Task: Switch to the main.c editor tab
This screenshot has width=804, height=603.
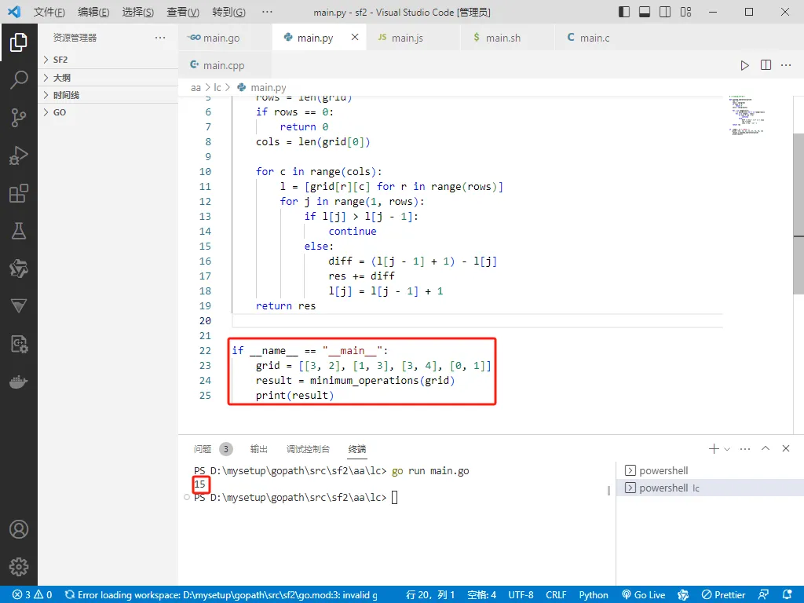Action: tap(602, 38)
